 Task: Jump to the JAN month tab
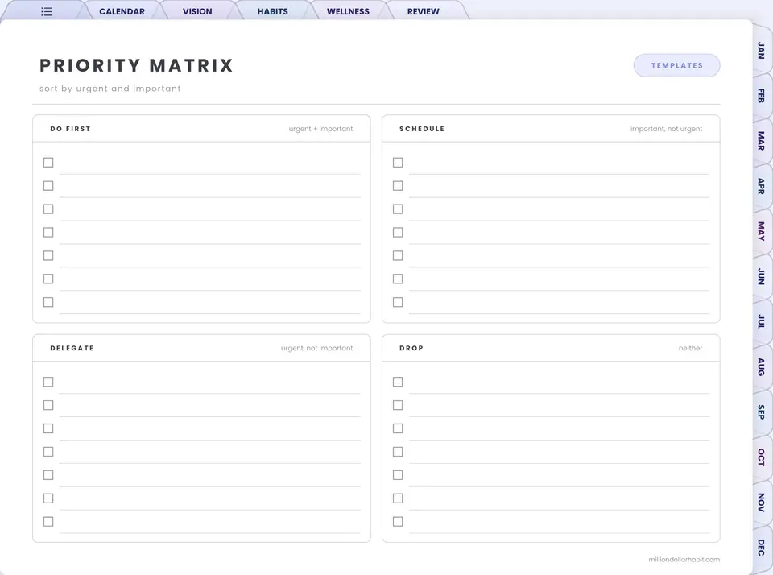pyautogui.click(x=761, y=50)
